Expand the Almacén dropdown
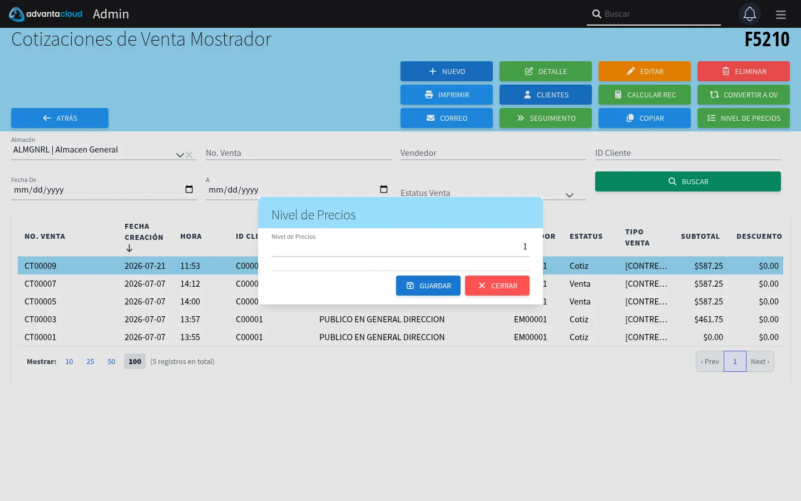 click(x=180, y=155)
